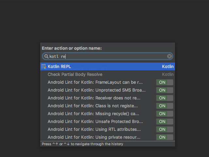Toggle Unprotected SMS Broadcast lint switch
The height and width of the screenshot is (157, 209).
(165, 90)
